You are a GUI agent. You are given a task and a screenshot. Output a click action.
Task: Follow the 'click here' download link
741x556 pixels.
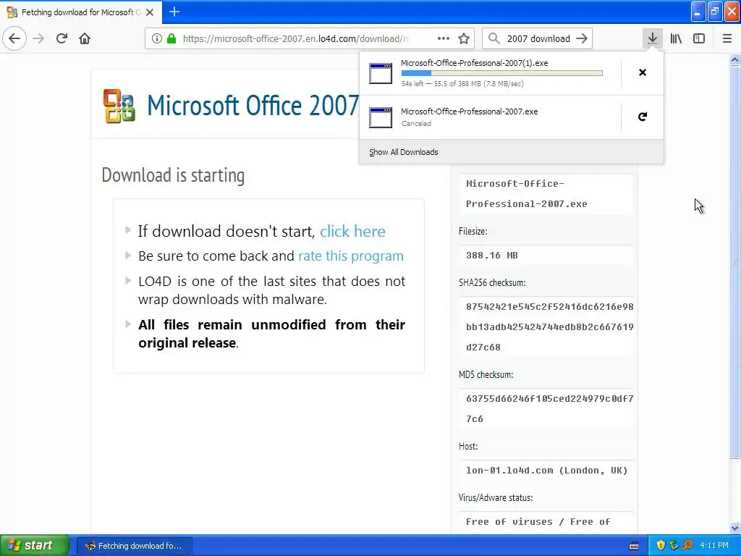click(x=352, y=231)
